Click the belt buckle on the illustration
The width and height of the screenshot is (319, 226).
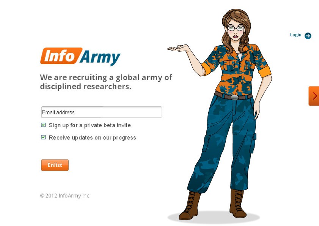coord(234,97)
